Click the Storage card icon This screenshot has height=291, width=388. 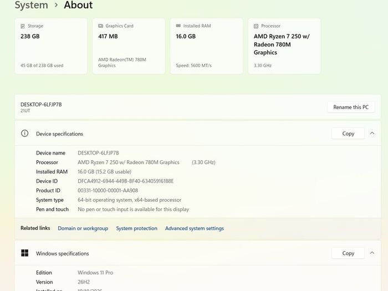23,26
